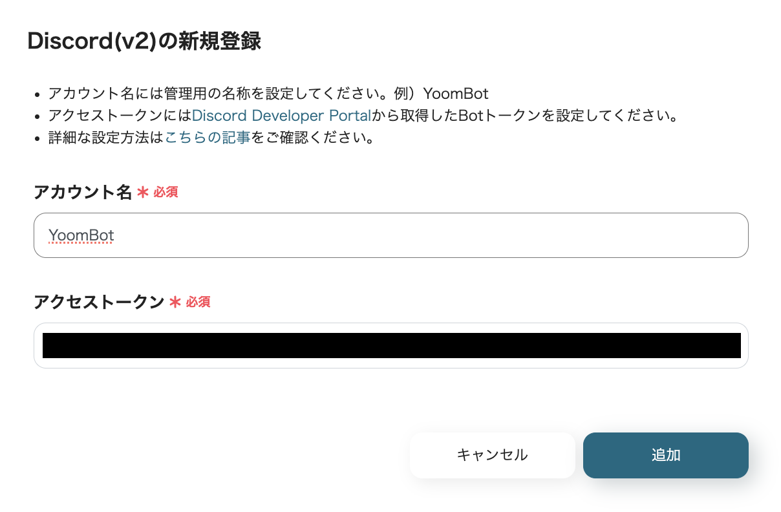781x512 pixels.
Task: Click the red asterisk beside アクセストークン label
Action: tap(175, 302)
